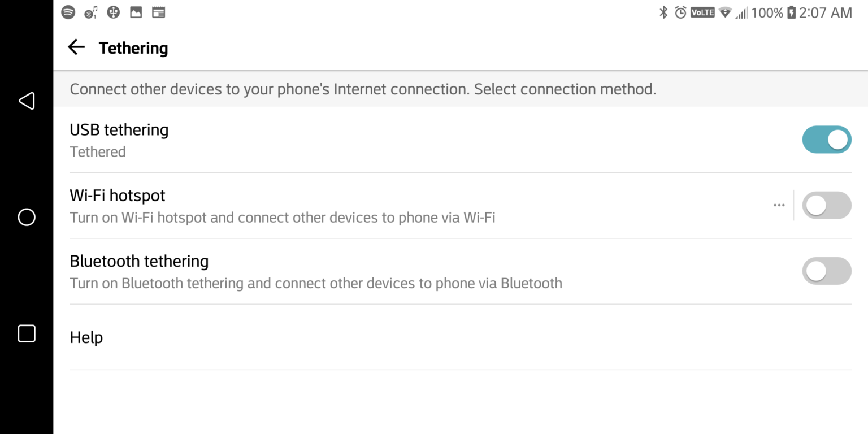Tap the VoLTE indicator icon
The height and width of the screenshot is (434, 868).
(702, 12)
